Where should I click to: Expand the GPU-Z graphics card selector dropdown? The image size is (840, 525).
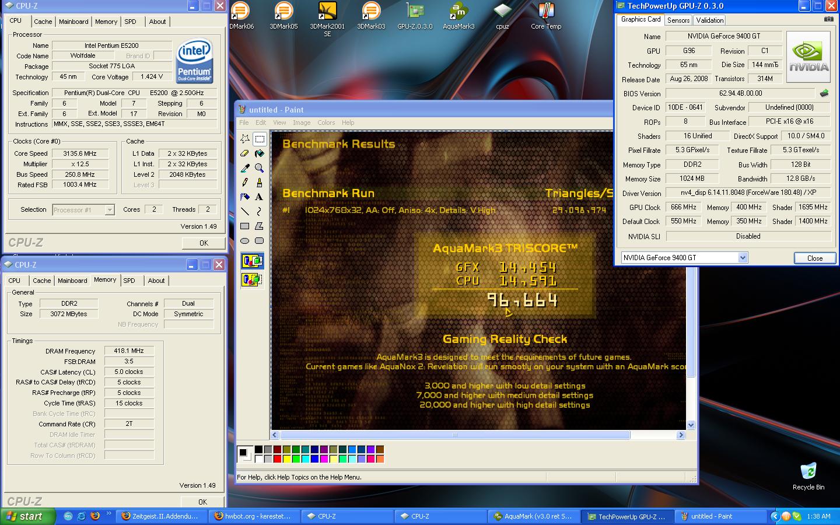tap(743, 258)
